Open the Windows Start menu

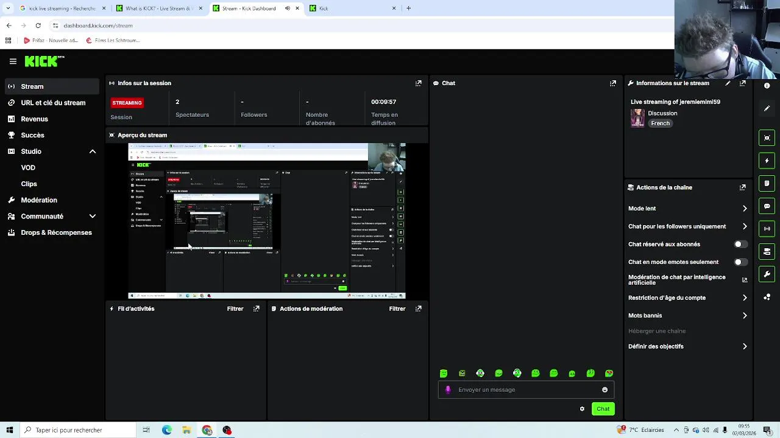9,430
